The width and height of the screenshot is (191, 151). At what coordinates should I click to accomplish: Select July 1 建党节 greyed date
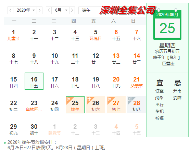(x=54, y=129)
